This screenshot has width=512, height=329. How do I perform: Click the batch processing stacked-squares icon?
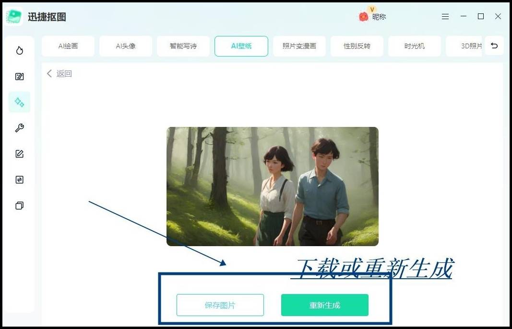click(19, 205)
